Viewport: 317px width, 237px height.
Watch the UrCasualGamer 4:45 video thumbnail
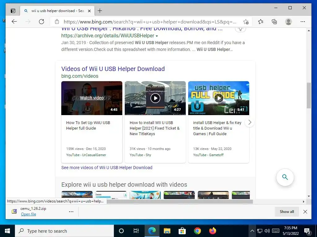(x=92, y=98)
